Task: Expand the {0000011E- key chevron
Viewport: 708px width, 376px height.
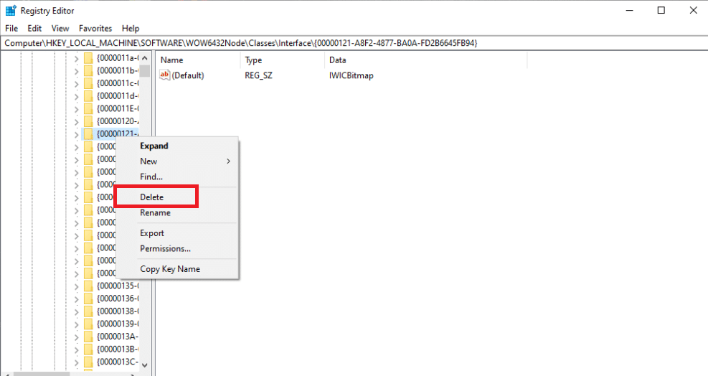Action: [x=76, y=109]
